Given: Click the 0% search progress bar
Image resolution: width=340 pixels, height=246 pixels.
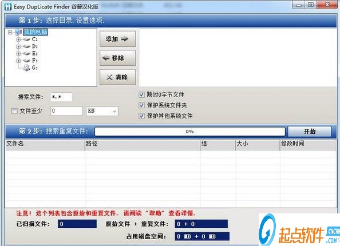Looking at the screenshot, I should [189, 132].
